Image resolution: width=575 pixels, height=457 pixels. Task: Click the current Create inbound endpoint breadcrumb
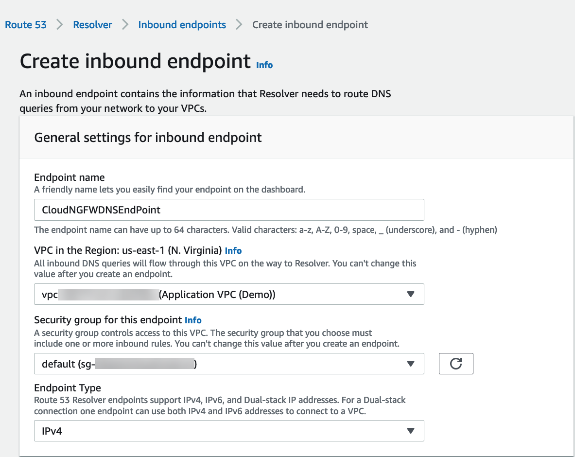(310, 25)
